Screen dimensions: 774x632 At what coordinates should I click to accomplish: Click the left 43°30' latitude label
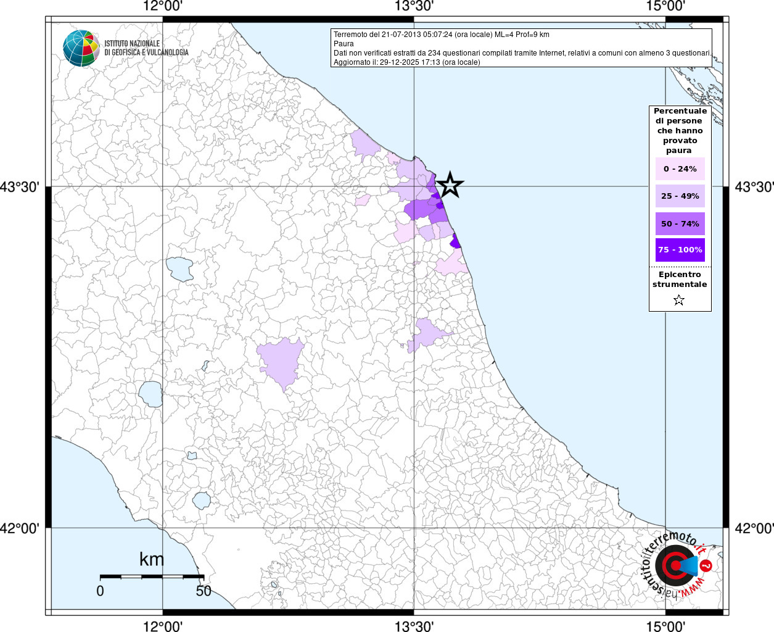(x=23, y=186)
